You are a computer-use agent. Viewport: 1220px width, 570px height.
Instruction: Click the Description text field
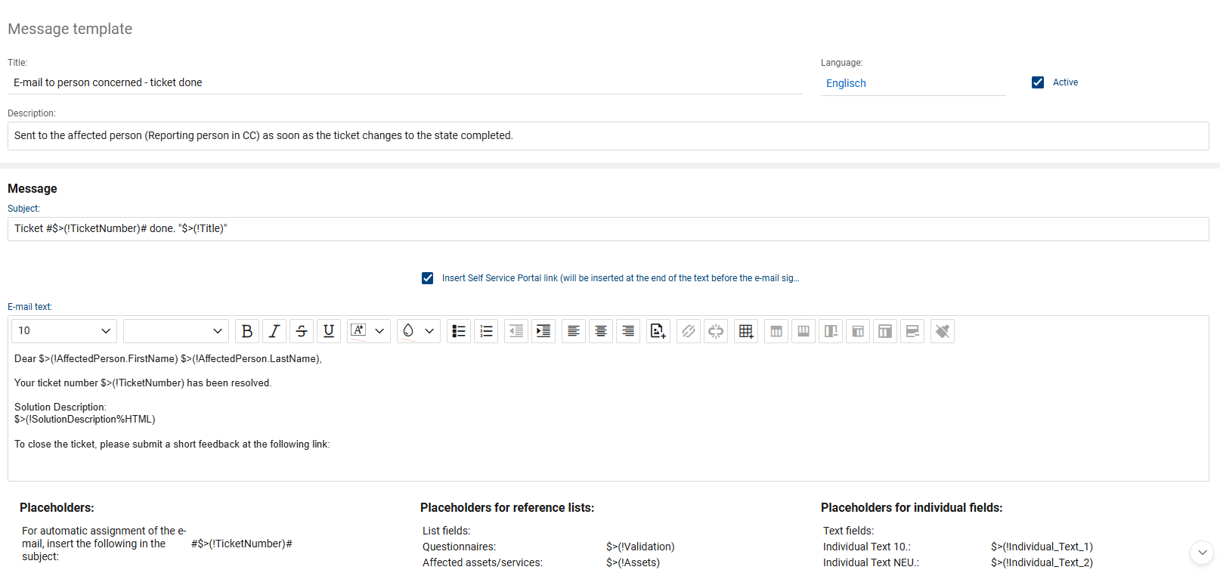point(608,136)
